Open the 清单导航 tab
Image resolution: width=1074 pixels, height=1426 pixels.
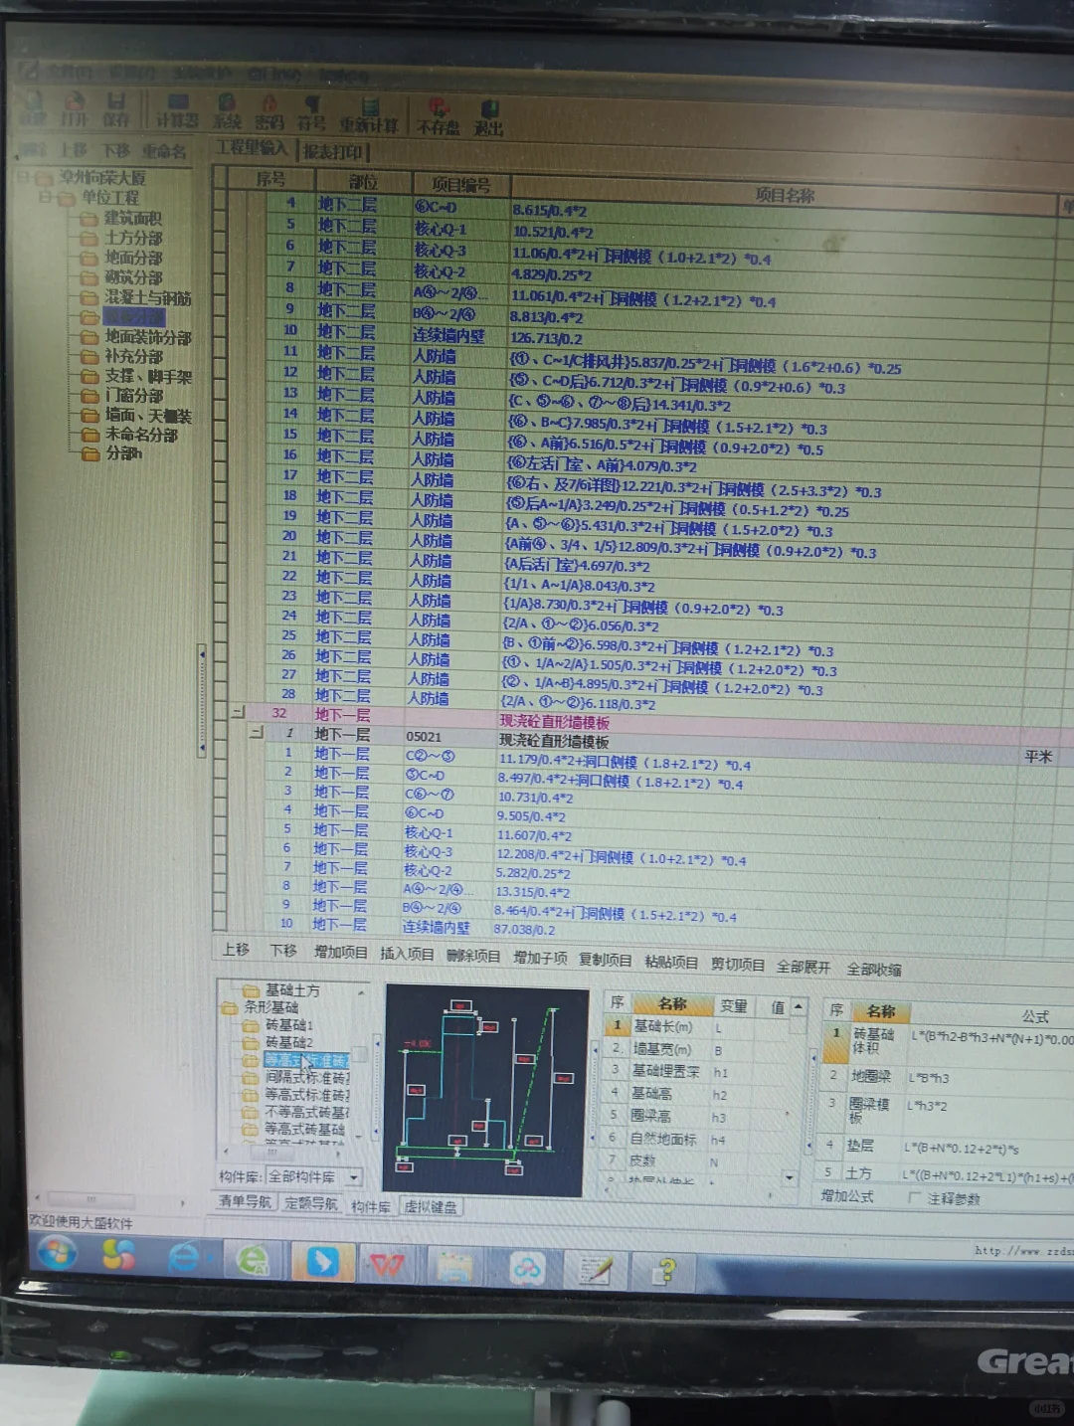click(x=245, y=1201)
